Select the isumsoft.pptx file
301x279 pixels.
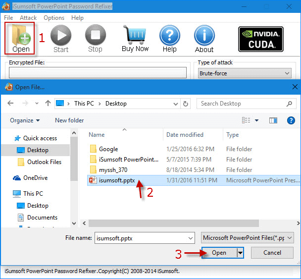point(193,180)
